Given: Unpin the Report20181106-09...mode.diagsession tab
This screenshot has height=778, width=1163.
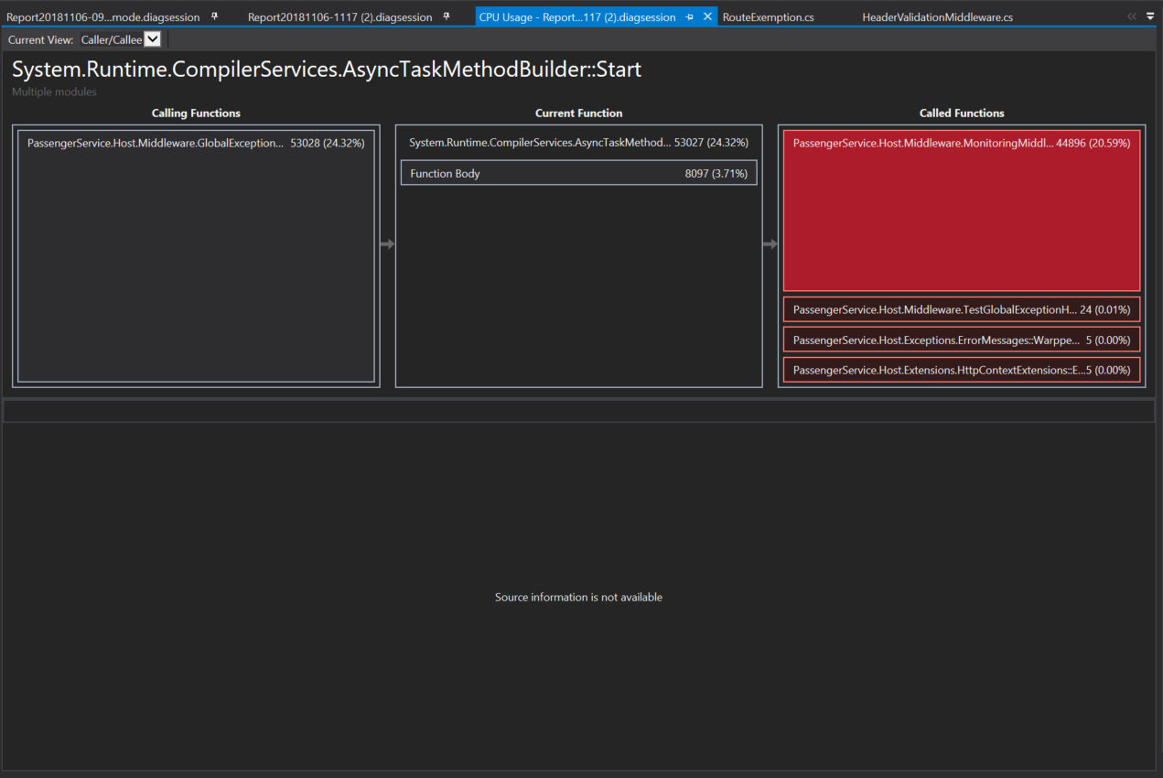Looking at the screenshot, I should point(215,16).
